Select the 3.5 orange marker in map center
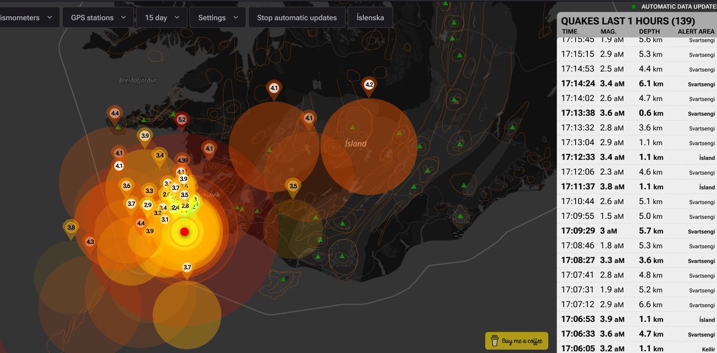This screenshot has width=717, height=353. coord(292,185)
